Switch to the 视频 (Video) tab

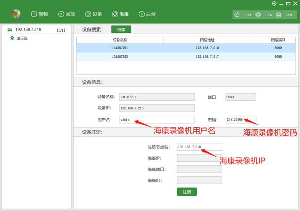tap(40, 14)
